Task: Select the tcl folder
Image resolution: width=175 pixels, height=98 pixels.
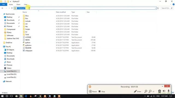Action: point(26,32)
